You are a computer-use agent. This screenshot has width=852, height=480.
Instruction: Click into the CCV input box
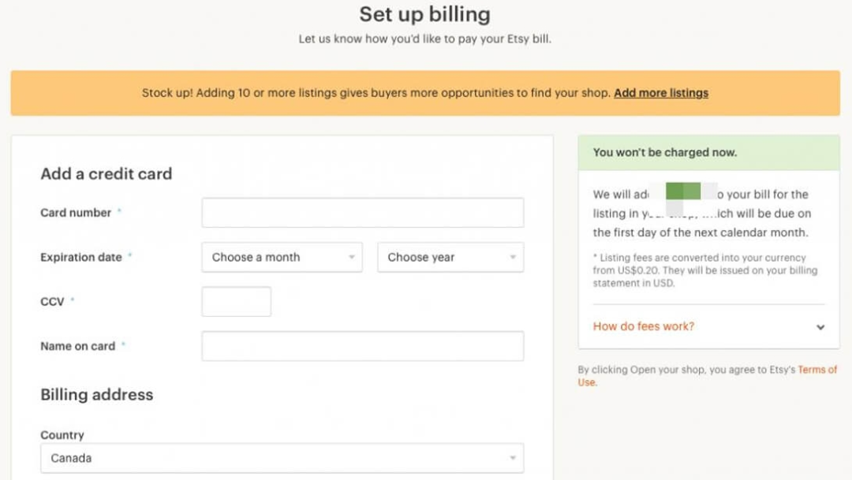pos(236,302)
